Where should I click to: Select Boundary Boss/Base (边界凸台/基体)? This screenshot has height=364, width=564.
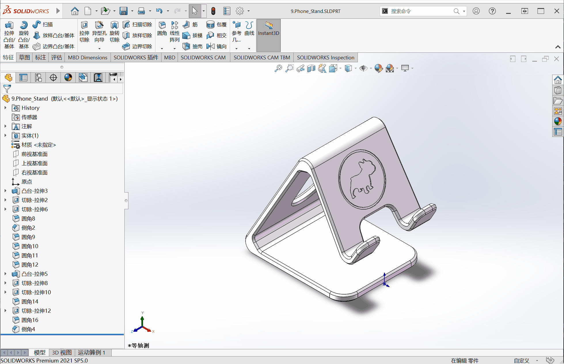point(54,46)
